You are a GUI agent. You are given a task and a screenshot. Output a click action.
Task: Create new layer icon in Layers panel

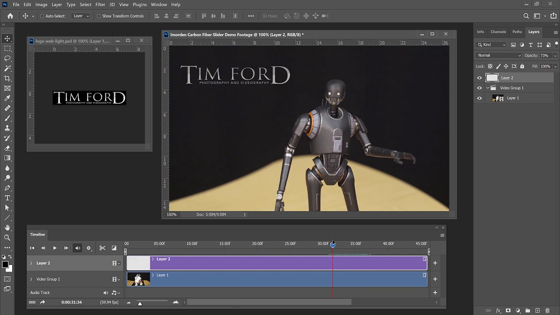click(x=537, y=311)
